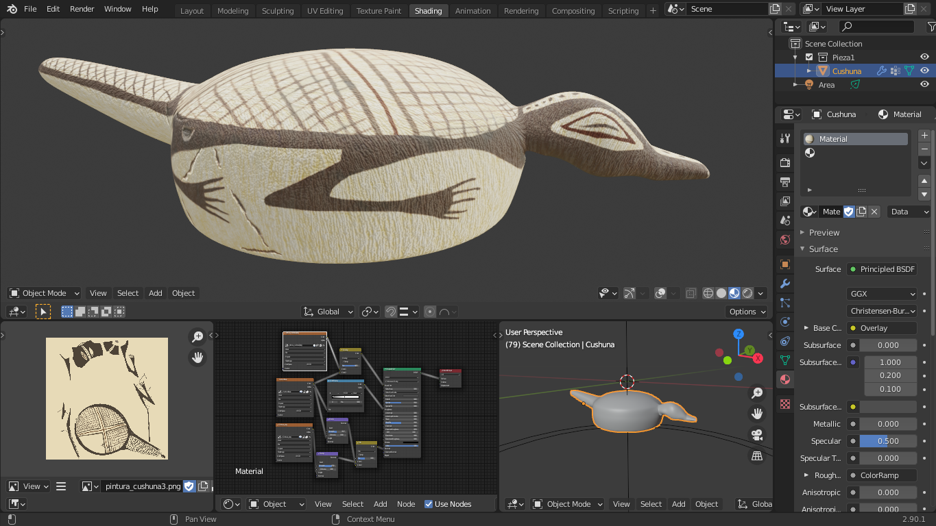Open Christensen-Burley subsurface method dropdown
936x526 pixels.
882,311
